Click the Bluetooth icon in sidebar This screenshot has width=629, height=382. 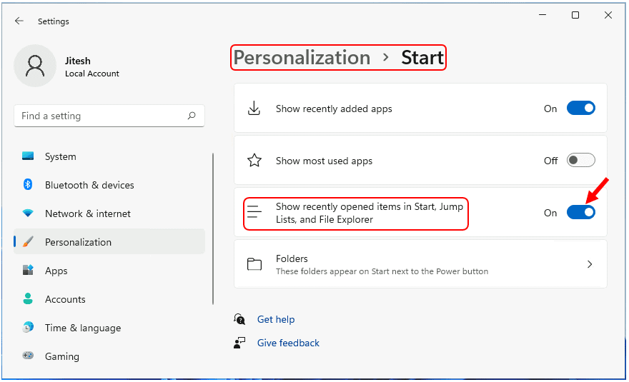coord(28,184)
